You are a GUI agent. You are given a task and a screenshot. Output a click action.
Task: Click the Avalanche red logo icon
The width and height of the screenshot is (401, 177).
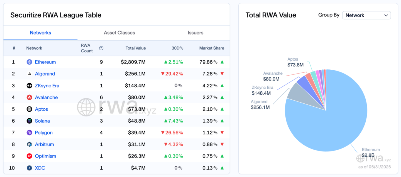coord(29,98)
